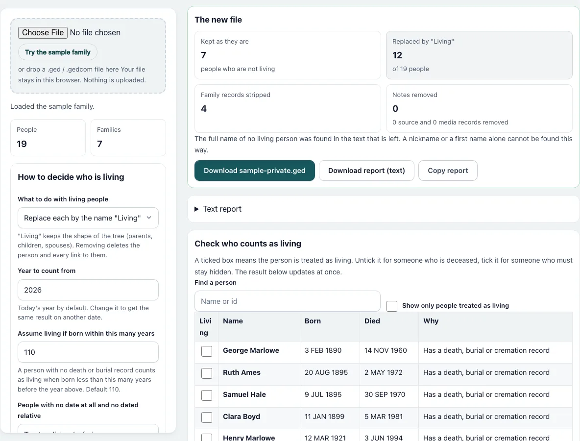Image resolution: width=580 pixels, height=441 pixels.
Task: Click the Choose File button
Action: click(43, 32)
